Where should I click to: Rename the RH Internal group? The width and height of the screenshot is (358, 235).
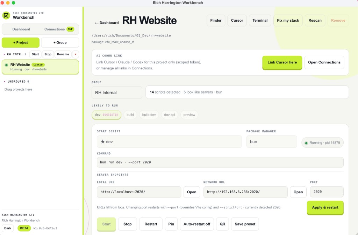coord(63,54)
